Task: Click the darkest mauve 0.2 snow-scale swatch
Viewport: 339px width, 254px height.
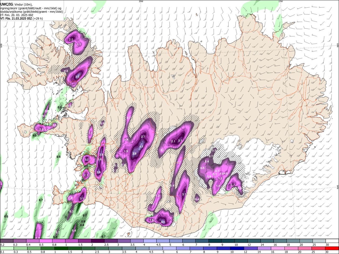Action: [x=7, y=241]
